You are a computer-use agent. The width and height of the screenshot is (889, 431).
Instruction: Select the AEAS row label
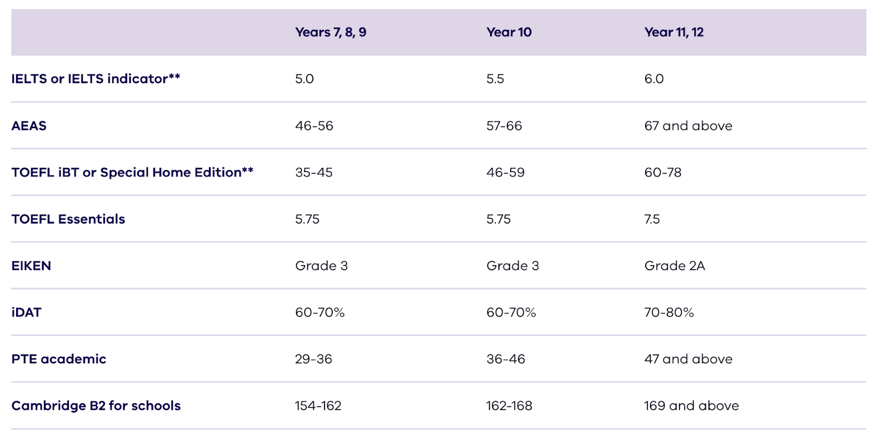point(29,126)
